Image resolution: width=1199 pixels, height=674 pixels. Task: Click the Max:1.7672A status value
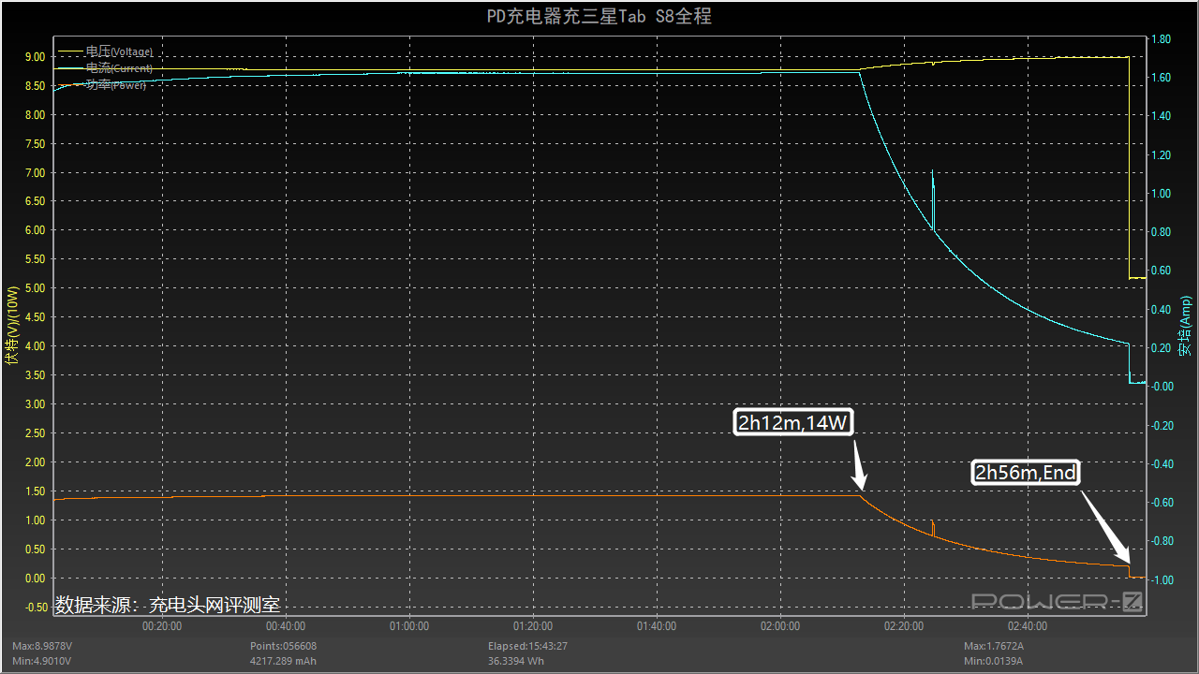coord(994,646)
